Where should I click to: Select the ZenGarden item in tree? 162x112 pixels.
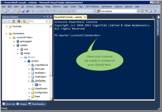point(40,81)
